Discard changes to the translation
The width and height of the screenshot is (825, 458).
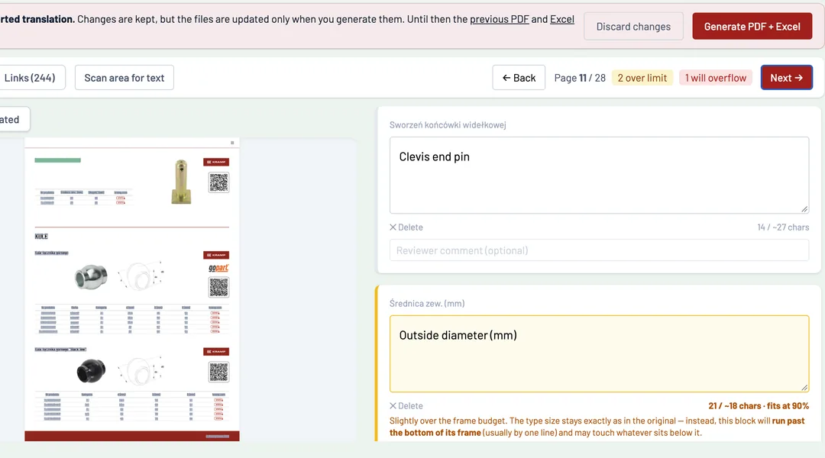pyautogui.click(x=633, y=26)
